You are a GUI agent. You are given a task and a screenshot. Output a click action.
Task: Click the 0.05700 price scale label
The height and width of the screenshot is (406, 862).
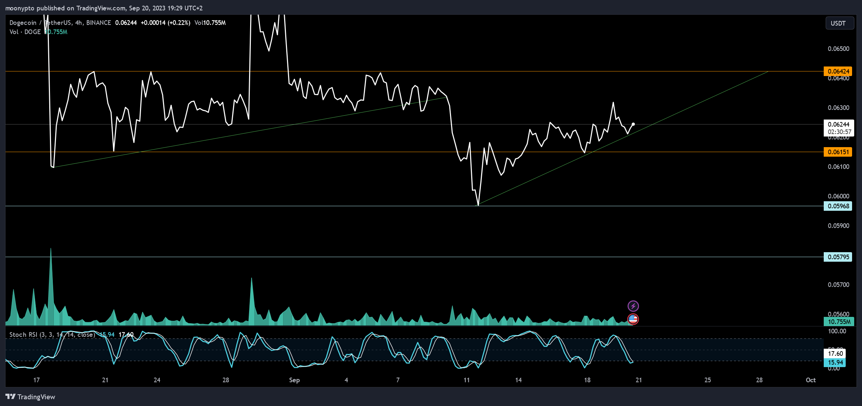[x=838, y=285]
